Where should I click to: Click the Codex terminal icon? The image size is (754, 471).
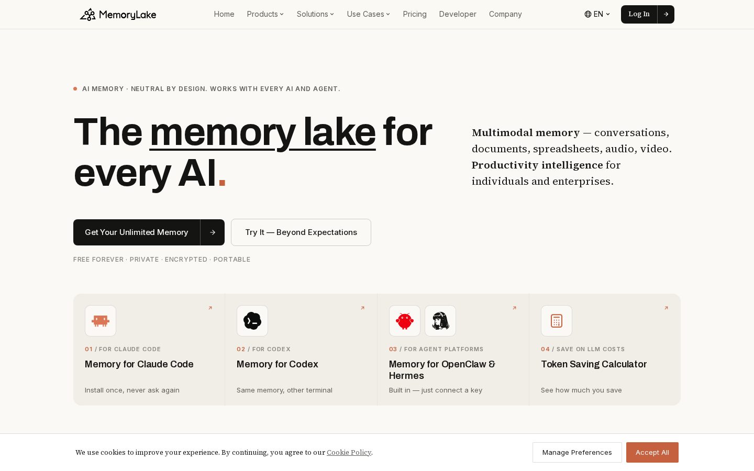pyautogui.click(x=252, y=321)
